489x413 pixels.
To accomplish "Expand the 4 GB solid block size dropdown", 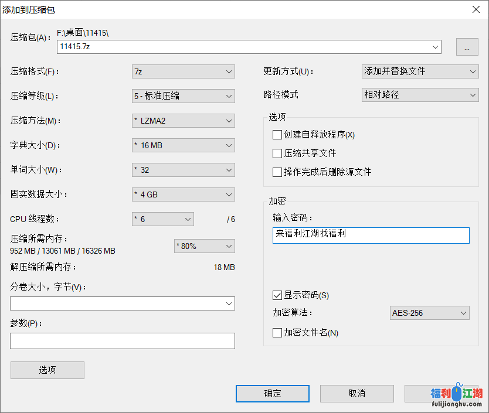I will pos(184,194).
